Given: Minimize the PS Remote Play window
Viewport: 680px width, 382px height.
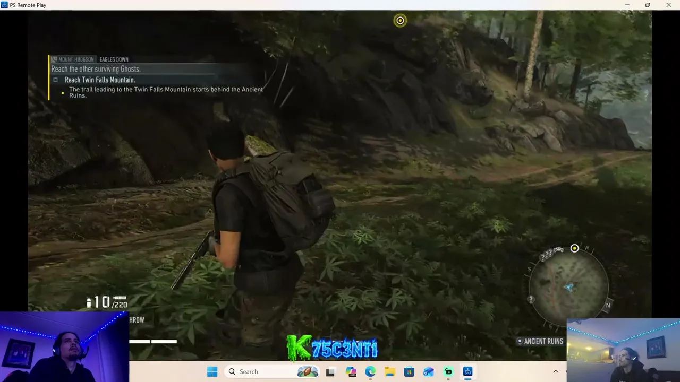Looking at the screenshot, I should 627,5.
